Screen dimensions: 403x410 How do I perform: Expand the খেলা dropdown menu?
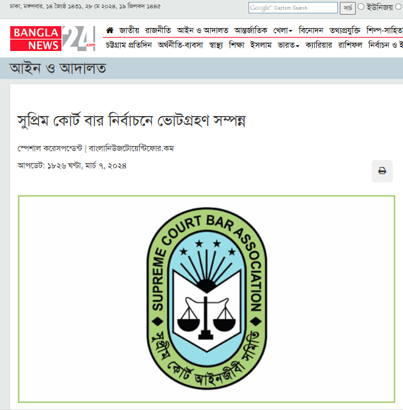tap(282, 31)
